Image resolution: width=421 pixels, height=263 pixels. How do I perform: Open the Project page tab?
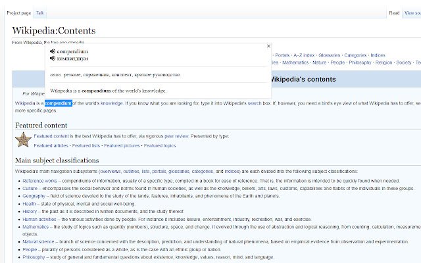pos(19,13)
